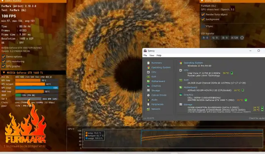The width and height of the screenshot is (265, 154).
Task: Open Network icon in Speccy sidebar
Action: tap(148, 109)
